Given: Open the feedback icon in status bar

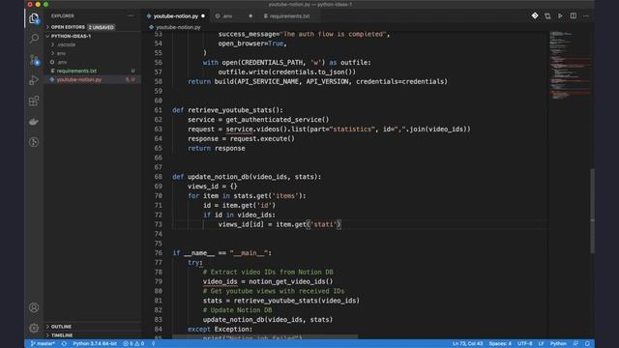Looking at the screenshot, I should point(575,344).
